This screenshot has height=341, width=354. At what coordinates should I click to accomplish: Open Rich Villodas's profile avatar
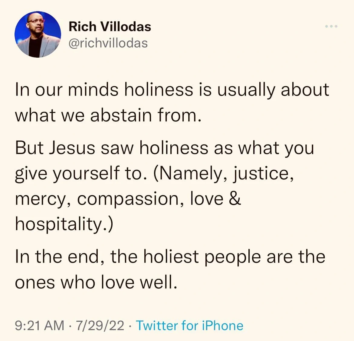click(x=38, y=34)
